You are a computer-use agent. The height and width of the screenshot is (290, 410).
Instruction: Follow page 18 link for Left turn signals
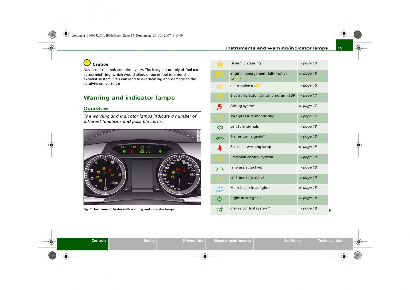(x=307, y=127)
